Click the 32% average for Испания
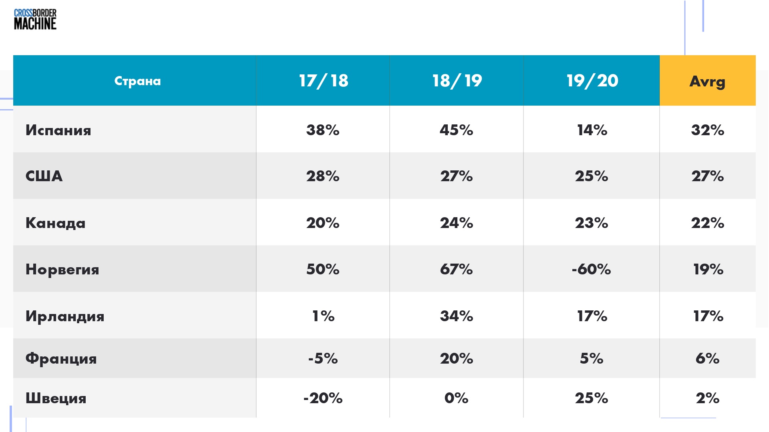Screen dimensions: 769x432 click(707, 130)
